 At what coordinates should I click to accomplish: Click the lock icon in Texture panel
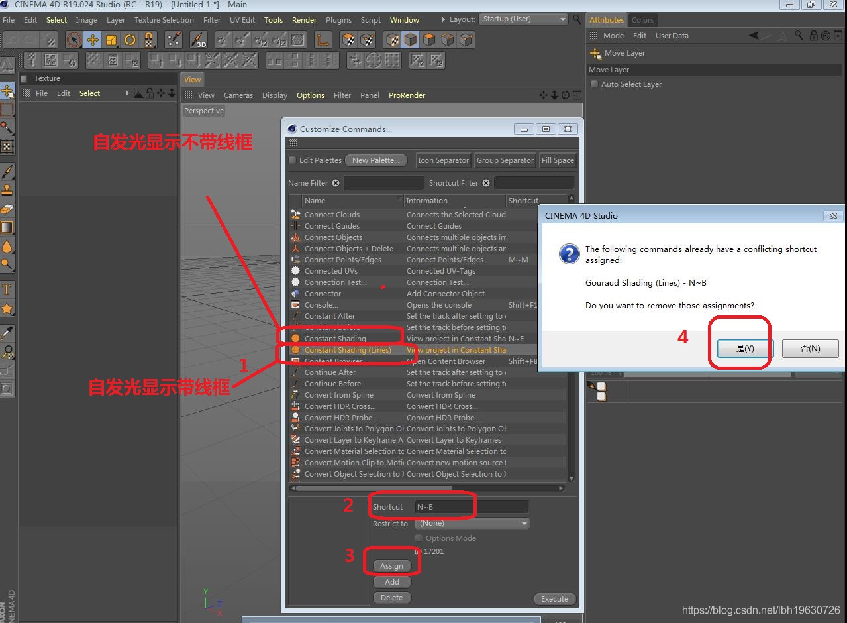click(x=150, y=93)
